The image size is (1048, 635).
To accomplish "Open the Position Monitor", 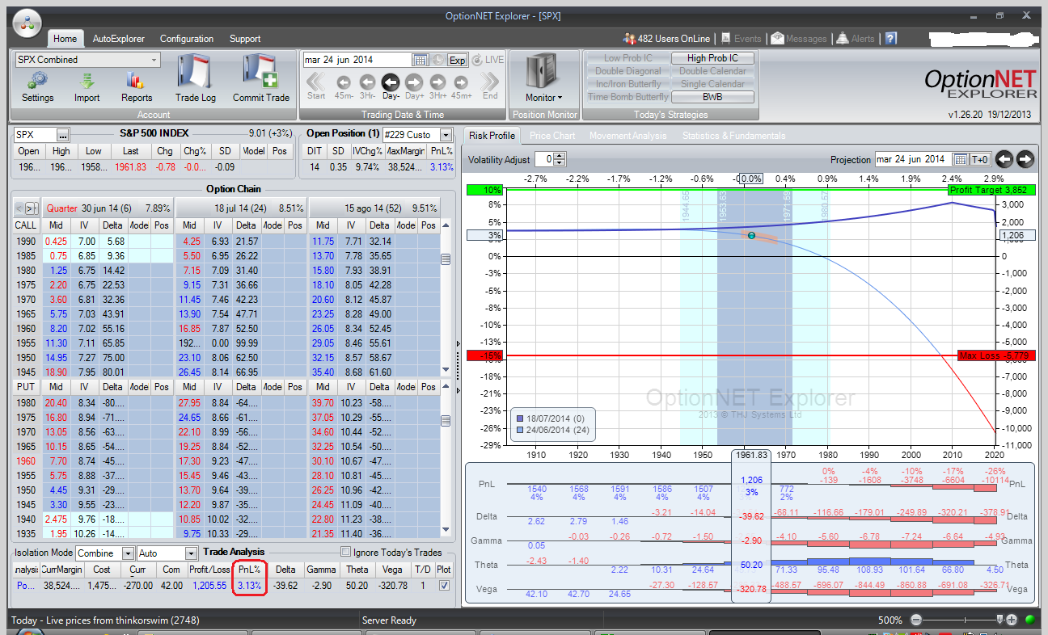I will point(540,78).
